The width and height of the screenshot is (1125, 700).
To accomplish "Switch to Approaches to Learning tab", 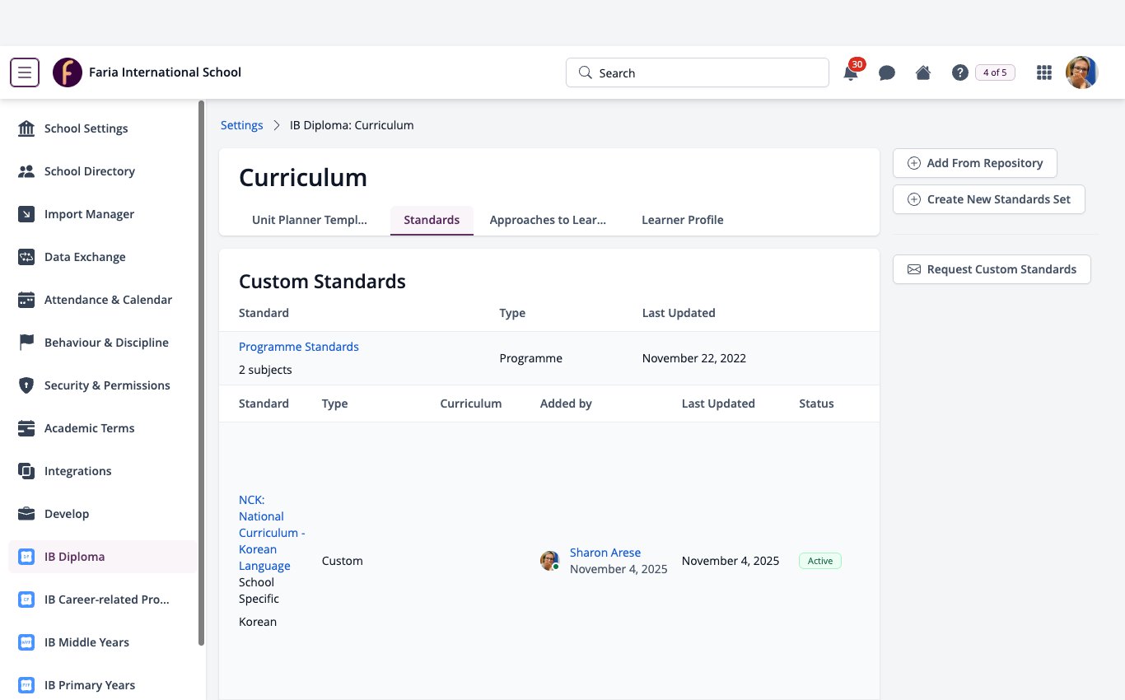I will (548, 220).
